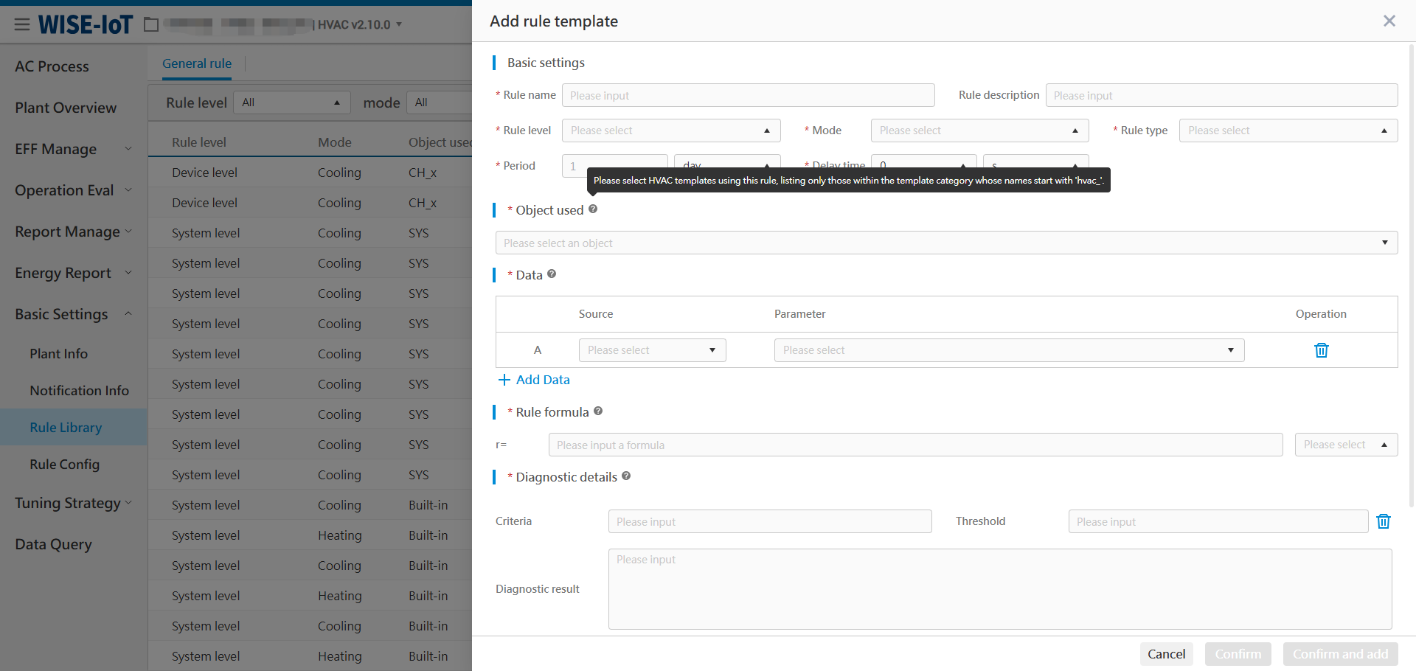Open the Please select an object dropdown

[945, 243]
